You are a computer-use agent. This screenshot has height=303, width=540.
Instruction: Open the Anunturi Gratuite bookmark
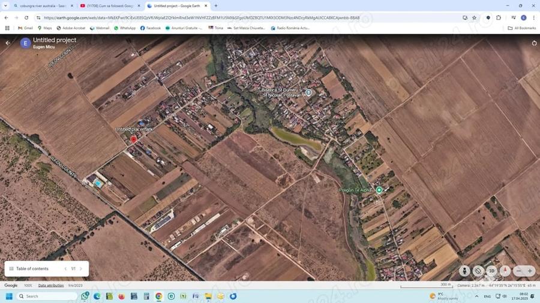(x=184, y=28)
